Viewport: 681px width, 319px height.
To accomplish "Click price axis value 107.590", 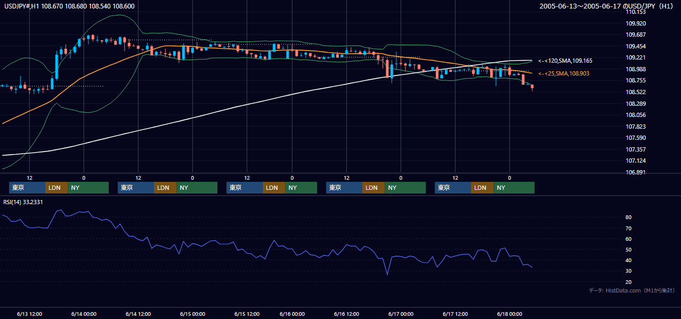I will [x=636, y=138].
